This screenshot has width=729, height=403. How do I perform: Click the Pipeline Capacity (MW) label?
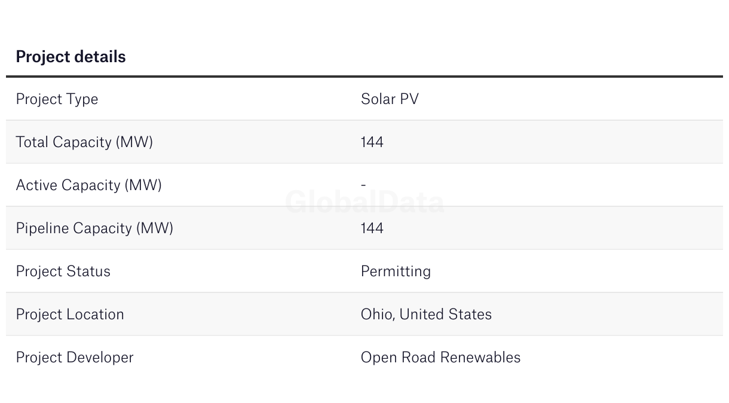94,228
